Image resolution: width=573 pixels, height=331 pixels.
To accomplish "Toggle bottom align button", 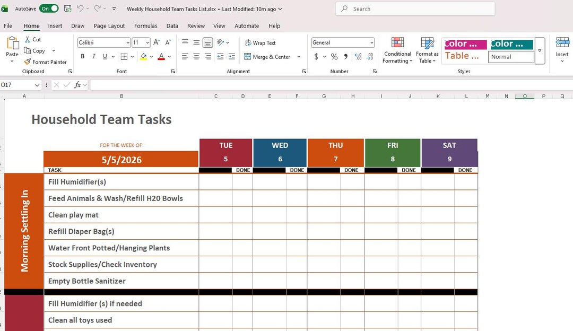I will pyautogui.click(x=207, y=42).
